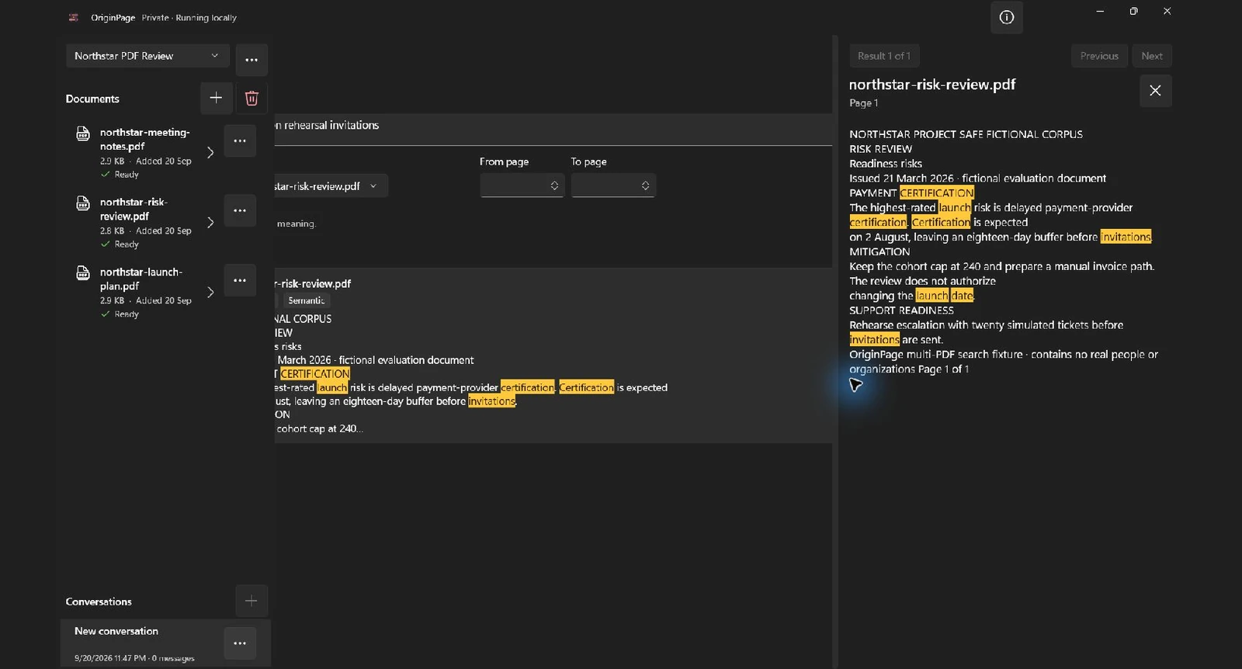The height and width of the screenshot is (669, 1242).
Task: Expand northstar-risk-review.pdf chevron
Action: tap(210, 223)
